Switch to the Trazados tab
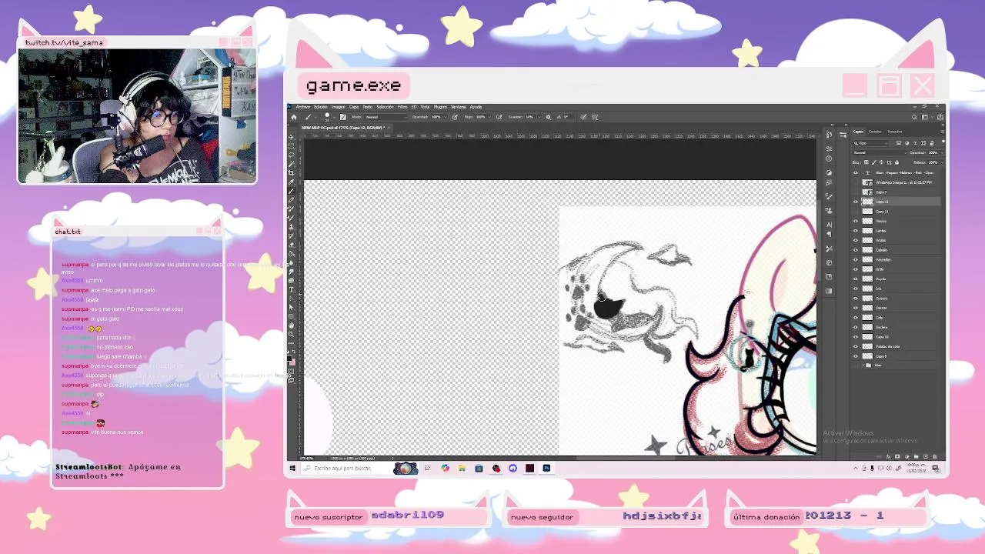Viewport: 985px width, 554px height. (894, 132)
